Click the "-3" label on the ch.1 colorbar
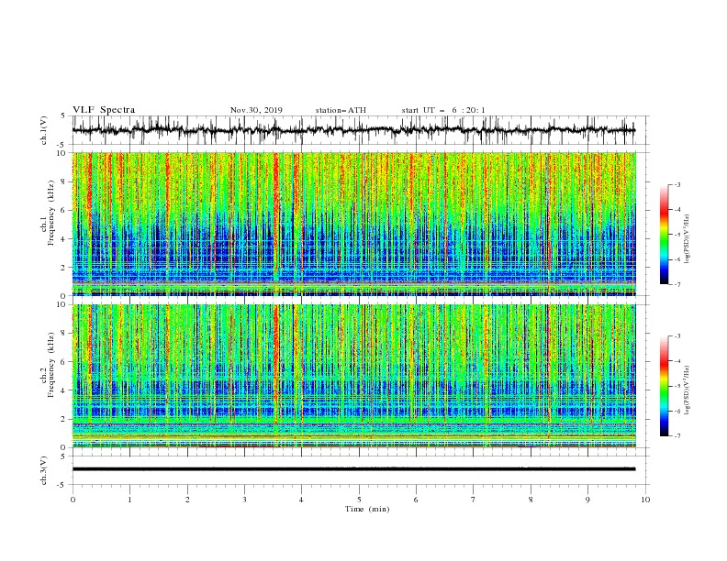Screen dimensions: 727x561 [x=677, y=184]
